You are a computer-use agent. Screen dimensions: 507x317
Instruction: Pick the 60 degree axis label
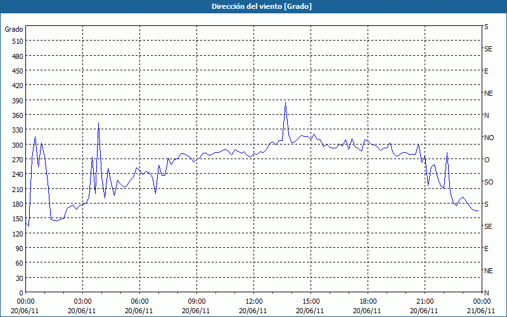(x=20, y=263)
